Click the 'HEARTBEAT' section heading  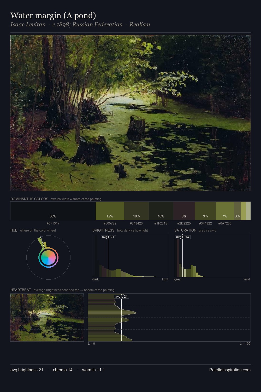point(21,290)
